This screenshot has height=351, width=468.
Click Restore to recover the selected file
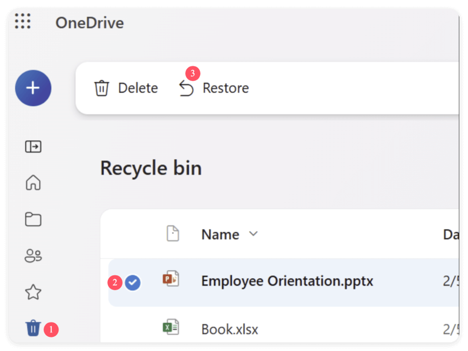[226, 88]
